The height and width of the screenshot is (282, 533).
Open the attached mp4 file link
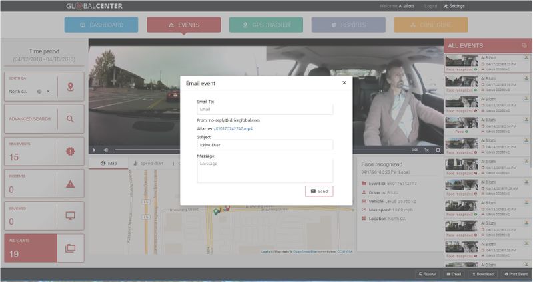(234, 128)
